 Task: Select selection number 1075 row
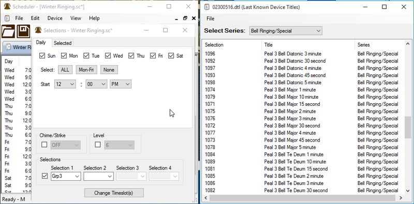[x=303, y=111]
